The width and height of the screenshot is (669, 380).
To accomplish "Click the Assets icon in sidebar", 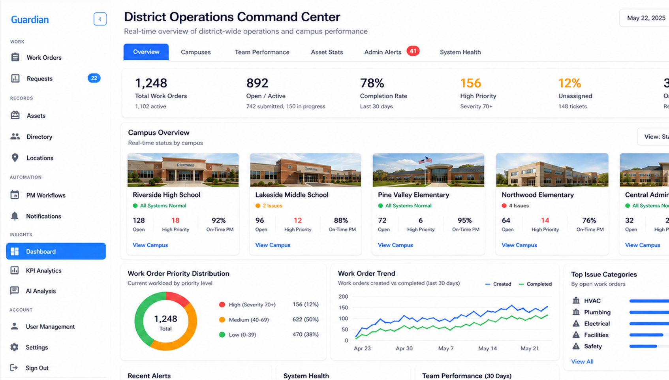I will [15, 115].
